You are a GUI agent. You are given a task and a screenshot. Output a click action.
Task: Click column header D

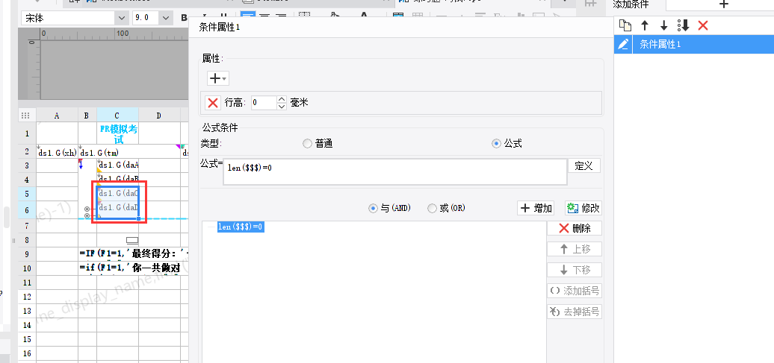(x=159, y=116)
